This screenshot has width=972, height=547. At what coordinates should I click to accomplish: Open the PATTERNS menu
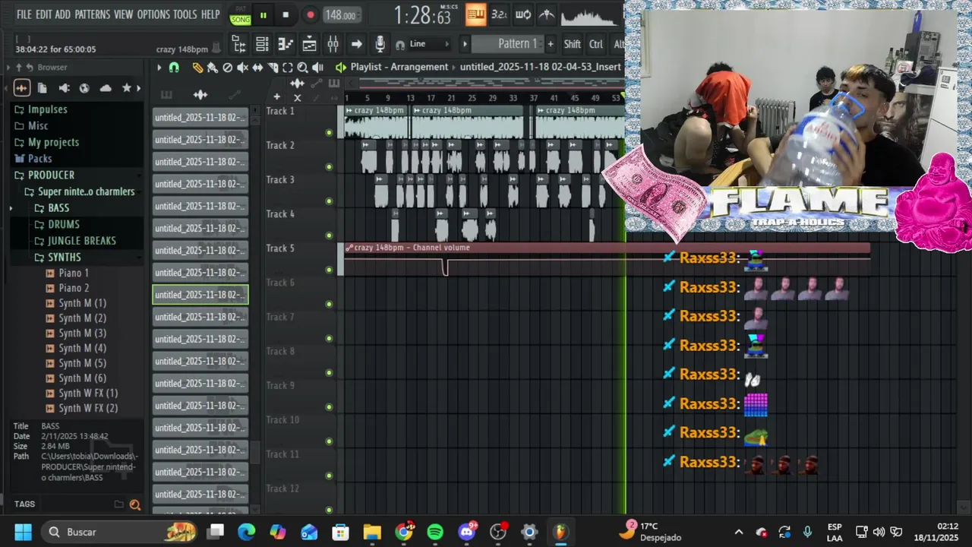coord(92,14)
